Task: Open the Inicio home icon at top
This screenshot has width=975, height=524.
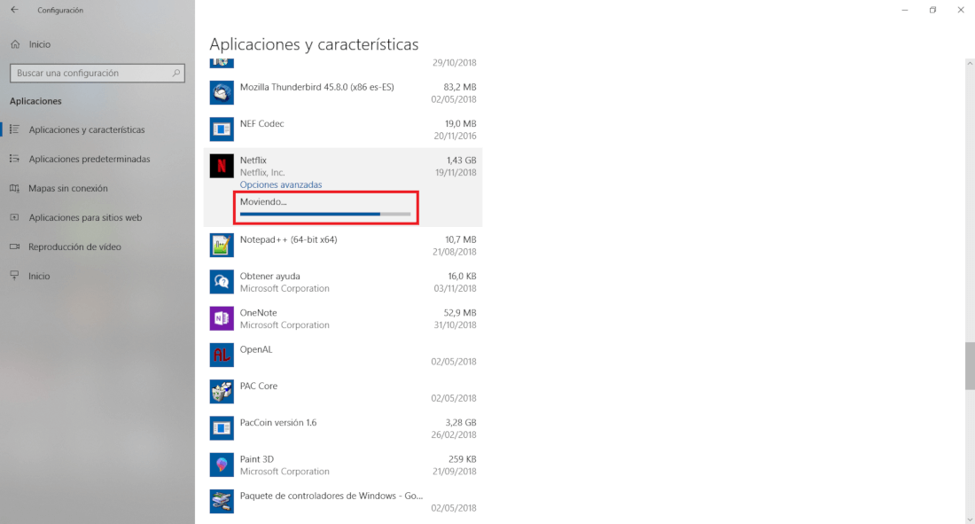Action: click(16, 44)
